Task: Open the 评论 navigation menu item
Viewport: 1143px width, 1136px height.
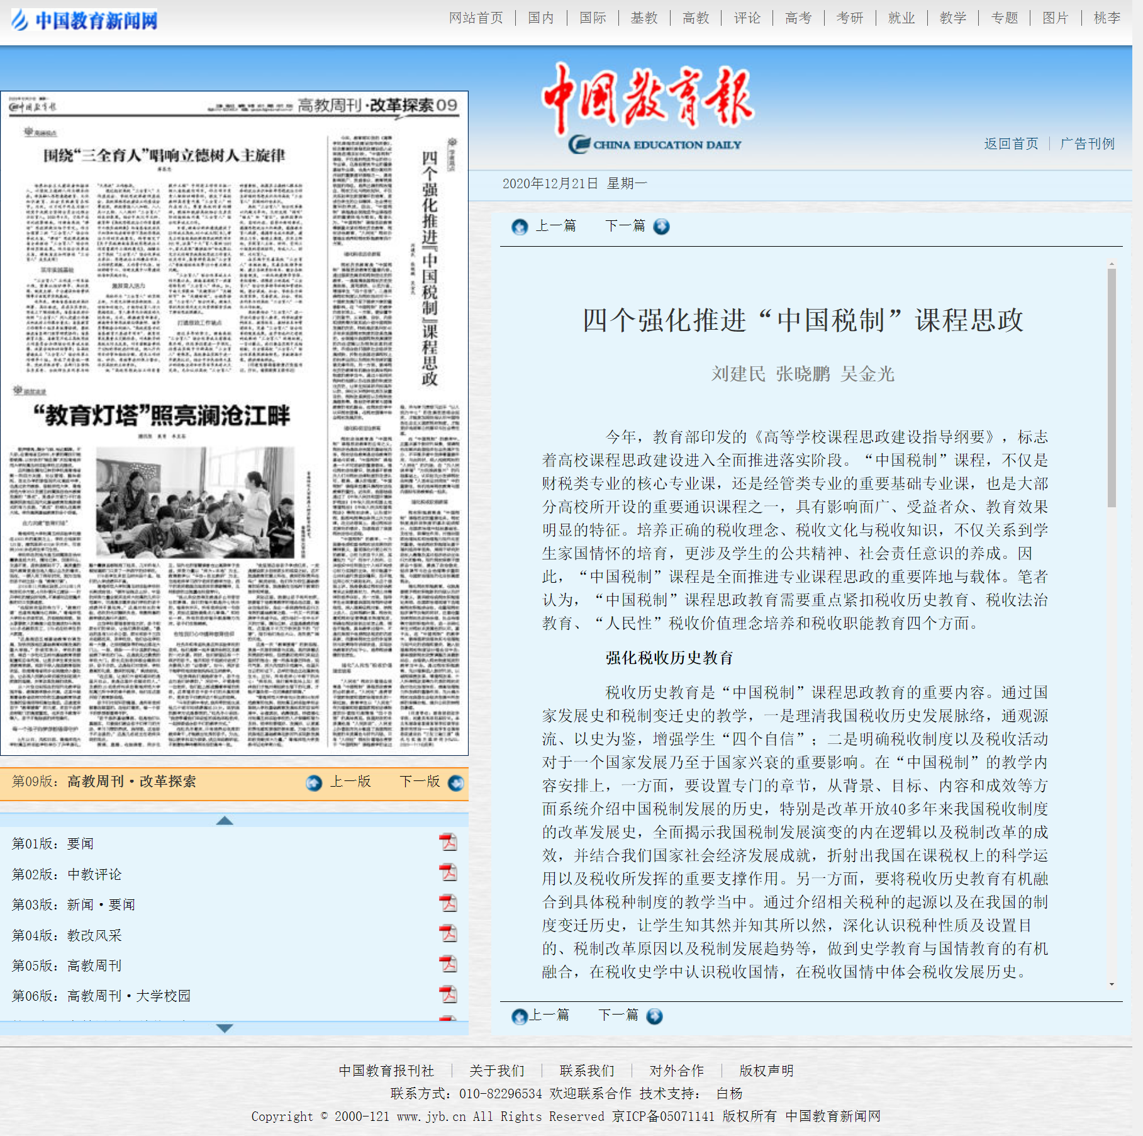Action: [747, 18]
